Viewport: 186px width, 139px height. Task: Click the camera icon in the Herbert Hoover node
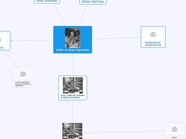153,34
